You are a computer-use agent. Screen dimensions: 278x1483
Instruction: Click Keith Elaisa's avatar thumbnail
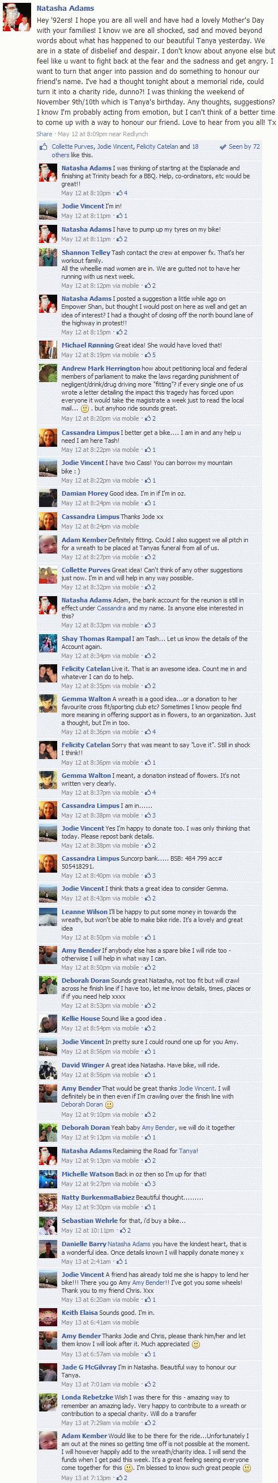(48, 1317)
